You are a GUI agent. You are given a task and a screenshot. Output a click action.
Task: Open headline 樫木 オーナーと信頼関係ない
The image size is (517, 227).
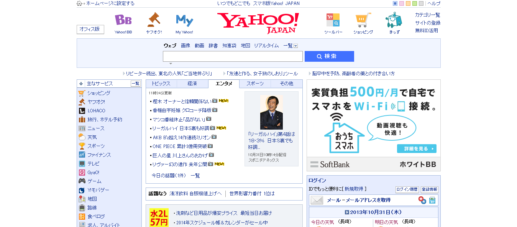point(182,101)
